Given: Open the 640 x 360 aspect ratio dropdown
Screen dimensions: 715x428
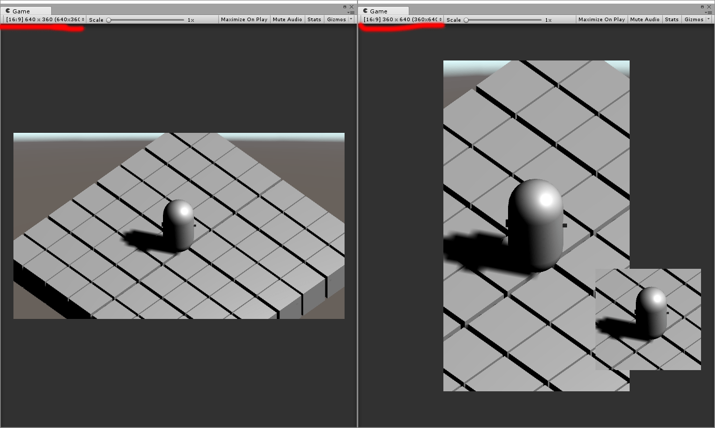Looking at the screenshot, I should click(44, 19).
